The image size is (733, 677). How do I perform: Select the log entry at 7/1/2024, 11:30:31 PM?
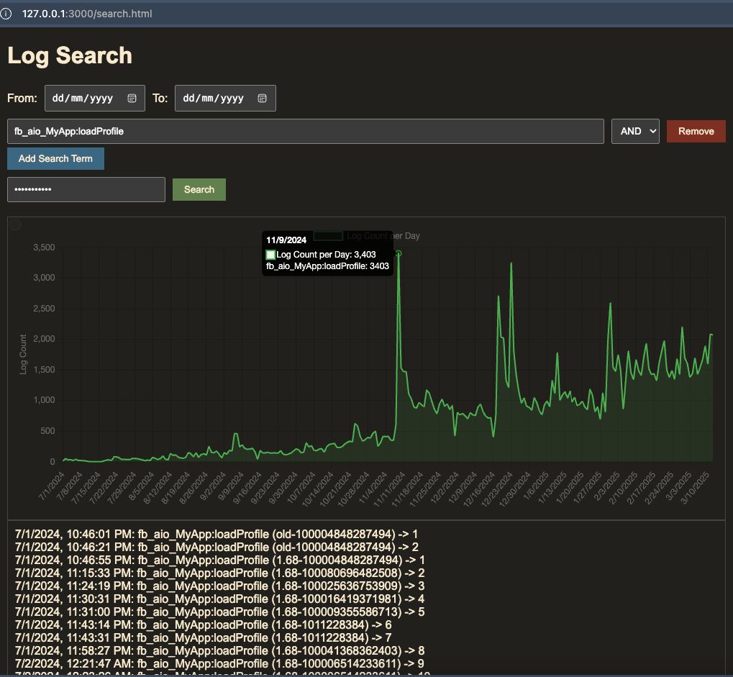coord(219,599)
